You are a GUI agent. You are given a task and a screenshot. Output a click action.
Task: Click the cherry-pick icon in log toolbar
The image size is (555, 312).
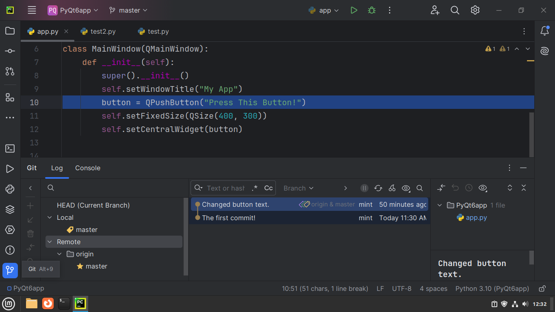click(392, 188)
